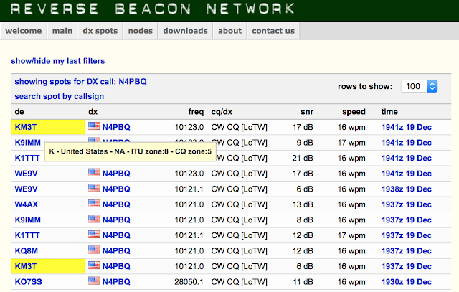Click the US flag icon in the first KM3T row

point(94,126)
